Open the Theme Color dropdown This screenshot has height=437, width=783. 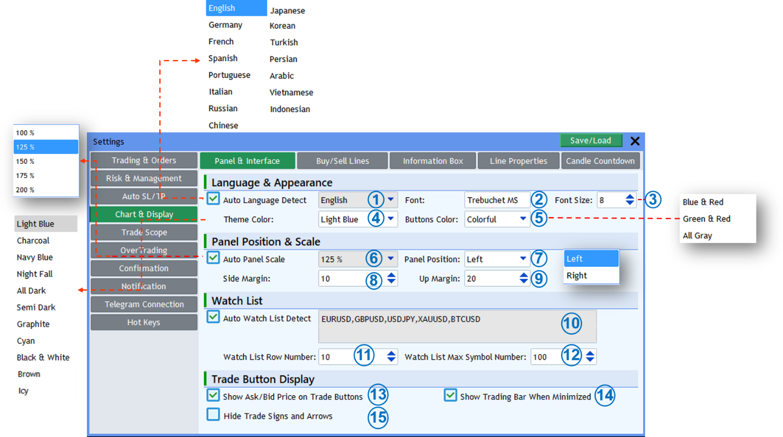[358, 219]
